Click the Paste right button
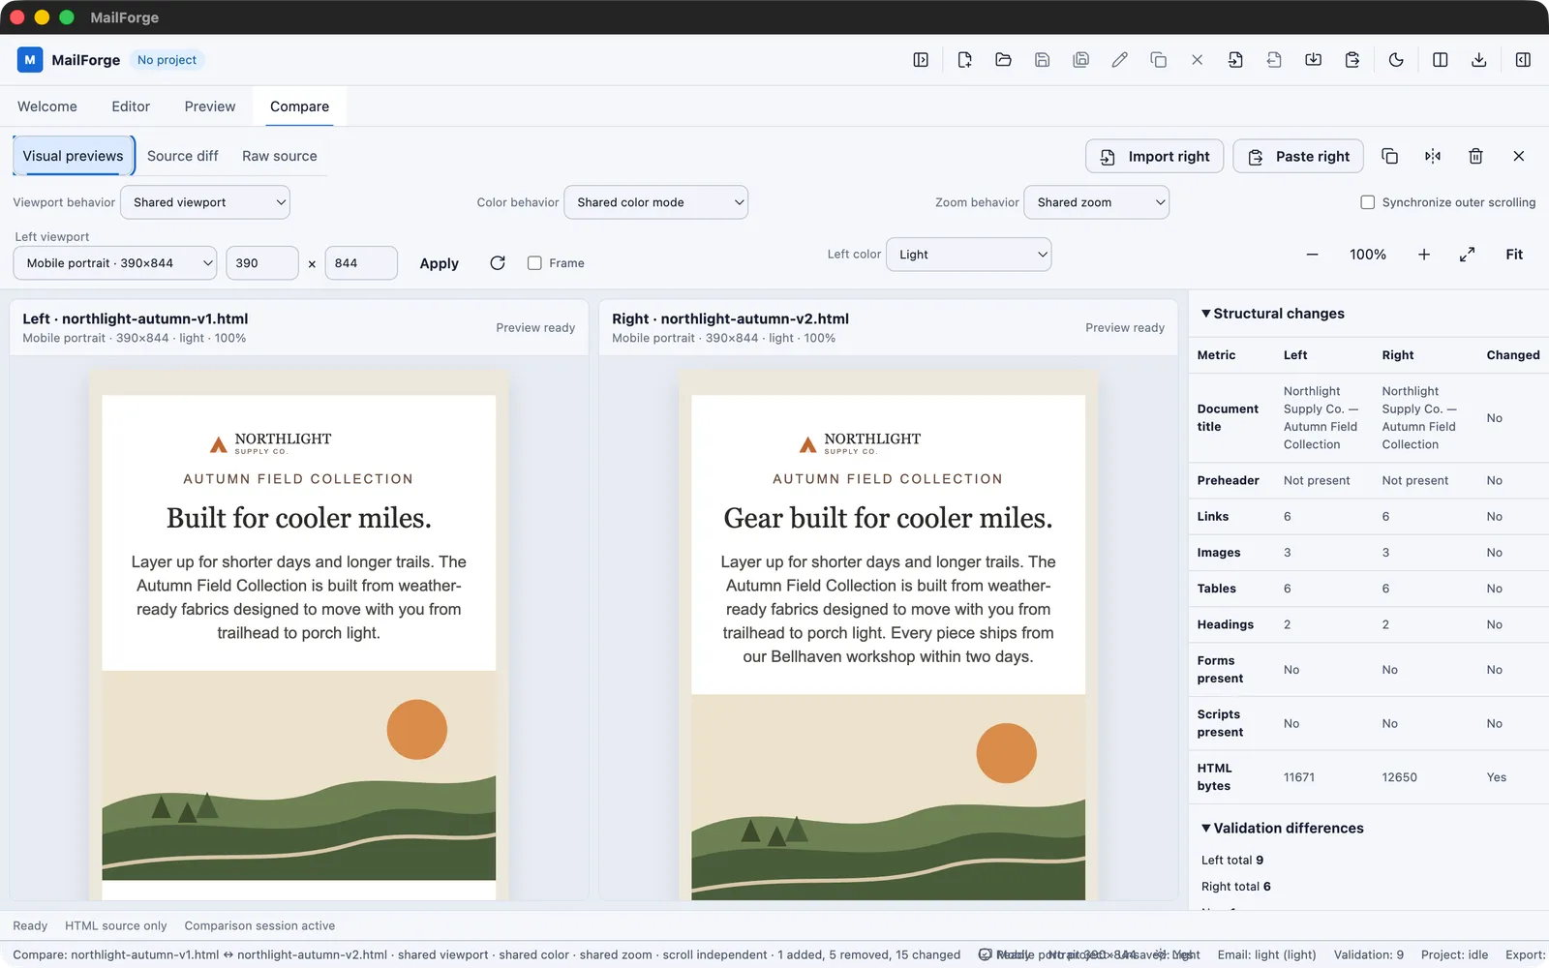 pyautogui.click(x=1298, y=156)
